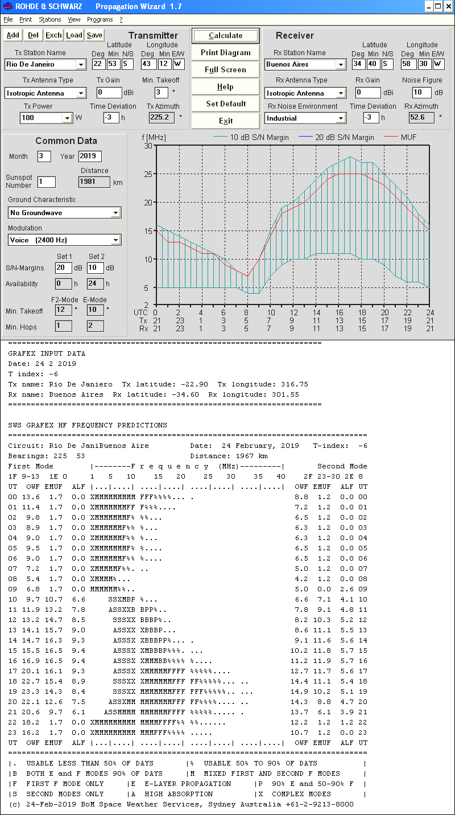The height and width of the screenshot is (815, 455).
Task: Click the Rx Azimuth value 52.6
Action: [421, 117]
